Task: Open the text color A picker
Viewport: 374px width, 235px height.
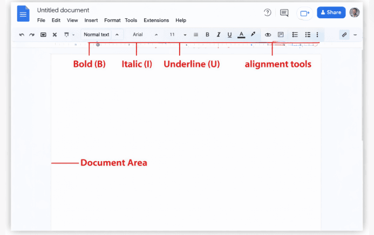Action: [x=241, y=34]
